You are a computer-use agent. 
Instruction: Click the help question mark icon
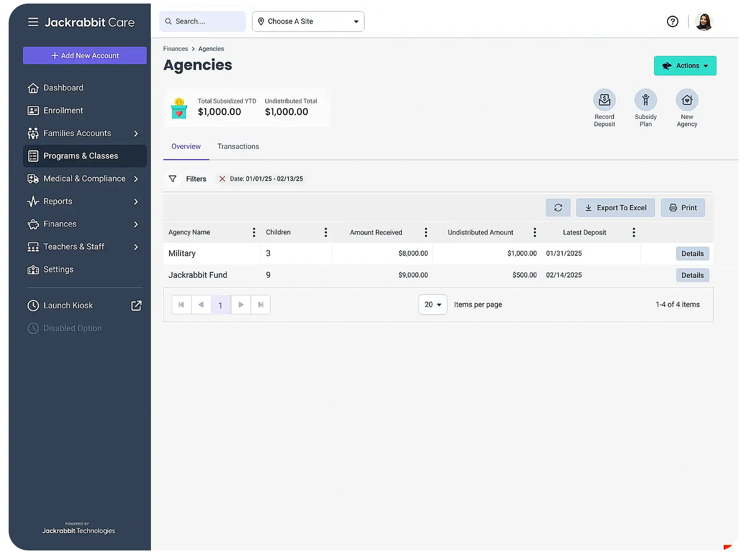[x=673, y=21]
